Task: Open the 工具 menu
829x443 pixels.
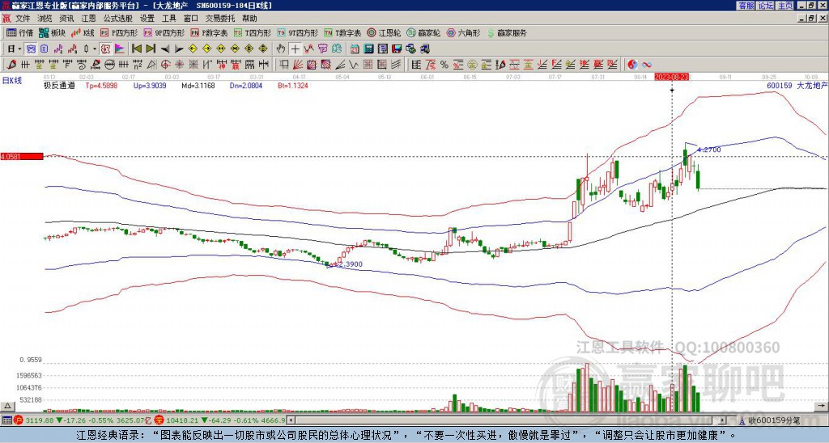Action: click(x=168, y=19)
